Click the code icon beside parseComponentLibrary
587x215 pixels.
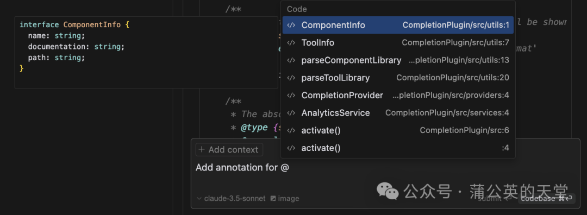pos(291,61)
